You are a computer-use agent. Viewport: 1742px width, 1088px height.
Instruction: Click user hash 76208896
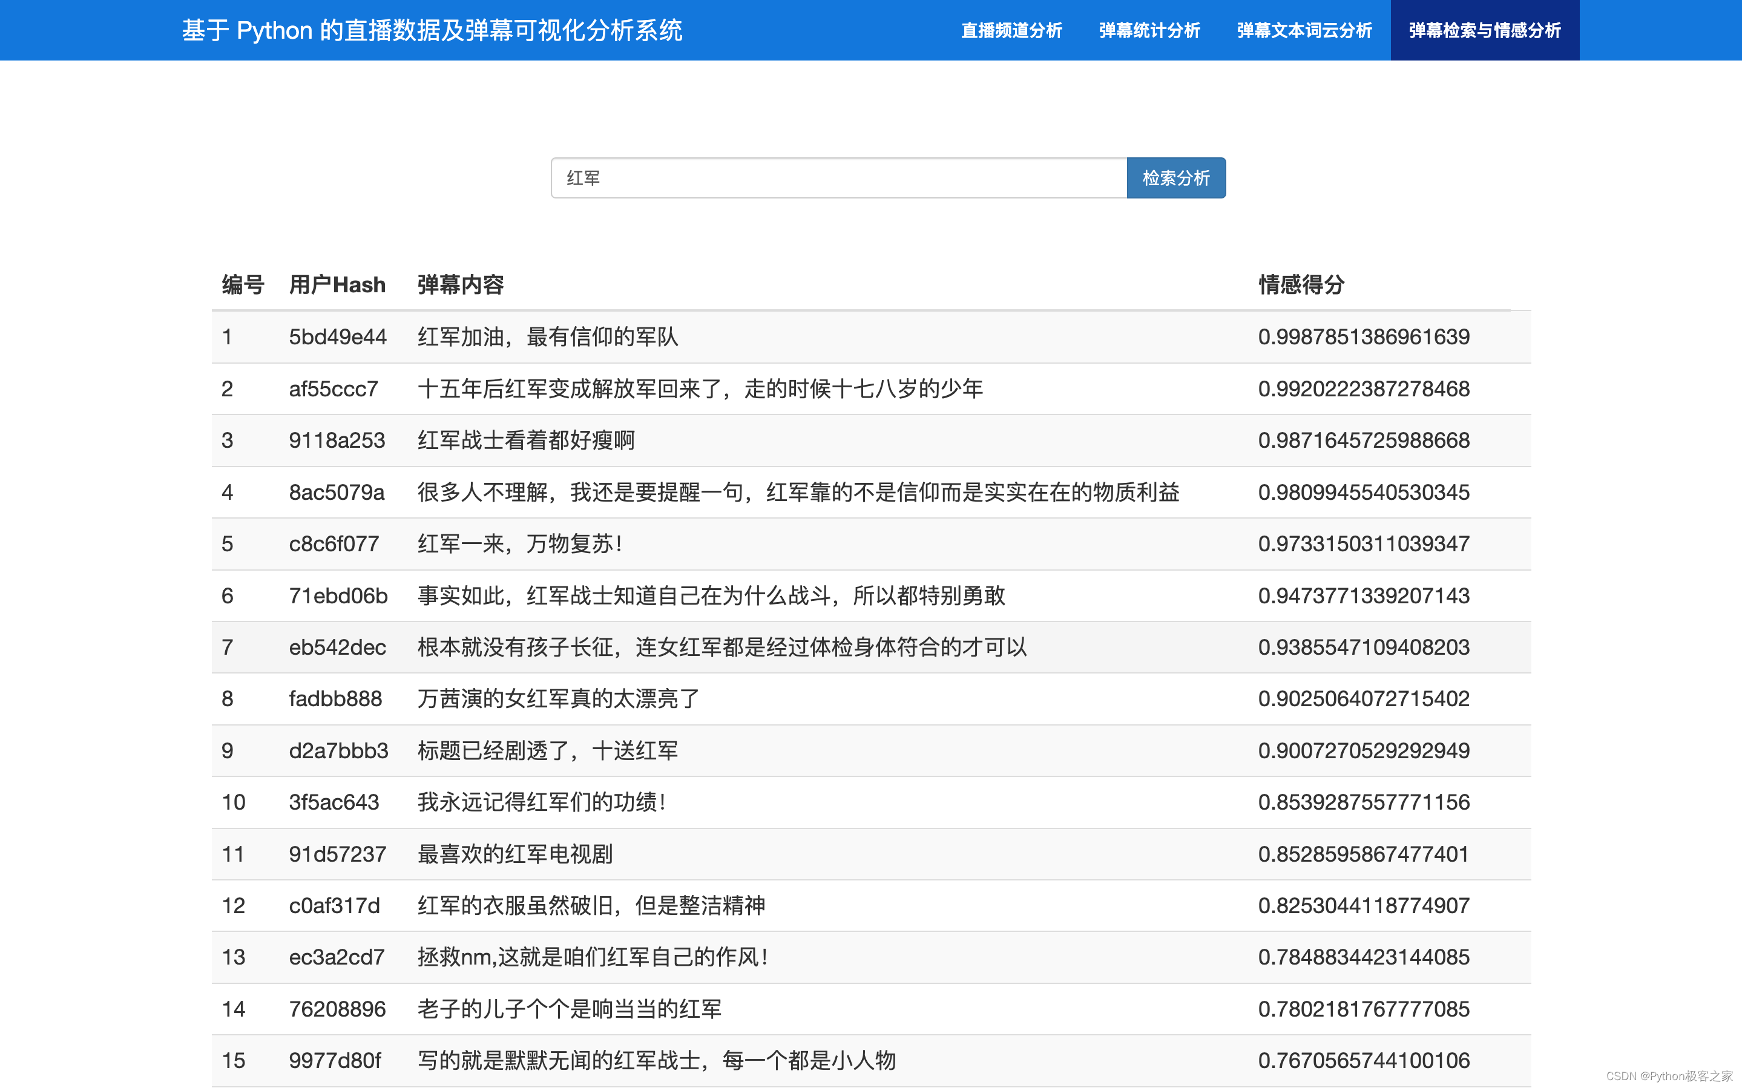pyautogui.click(x=337, y=1009)
